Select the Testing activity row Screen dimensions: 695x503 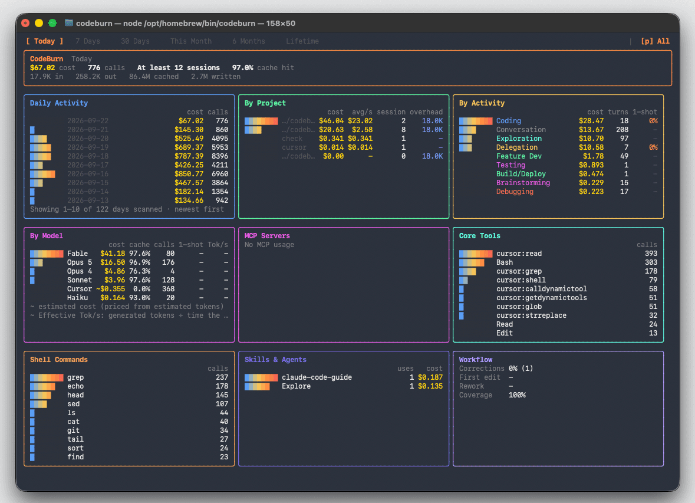[x=558, y=166]
